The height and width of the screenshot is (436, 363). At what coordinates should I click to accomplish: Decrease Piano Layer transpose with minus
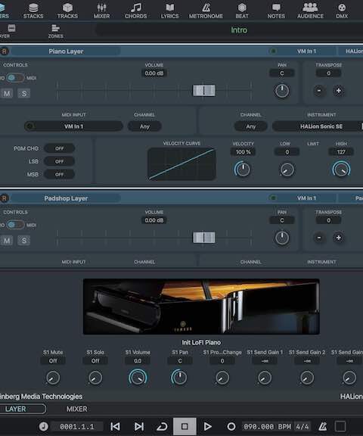(x=319, y=91)
